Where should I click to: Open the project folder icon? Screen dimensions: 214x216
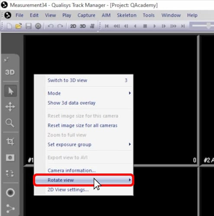(x=19, y=26)
